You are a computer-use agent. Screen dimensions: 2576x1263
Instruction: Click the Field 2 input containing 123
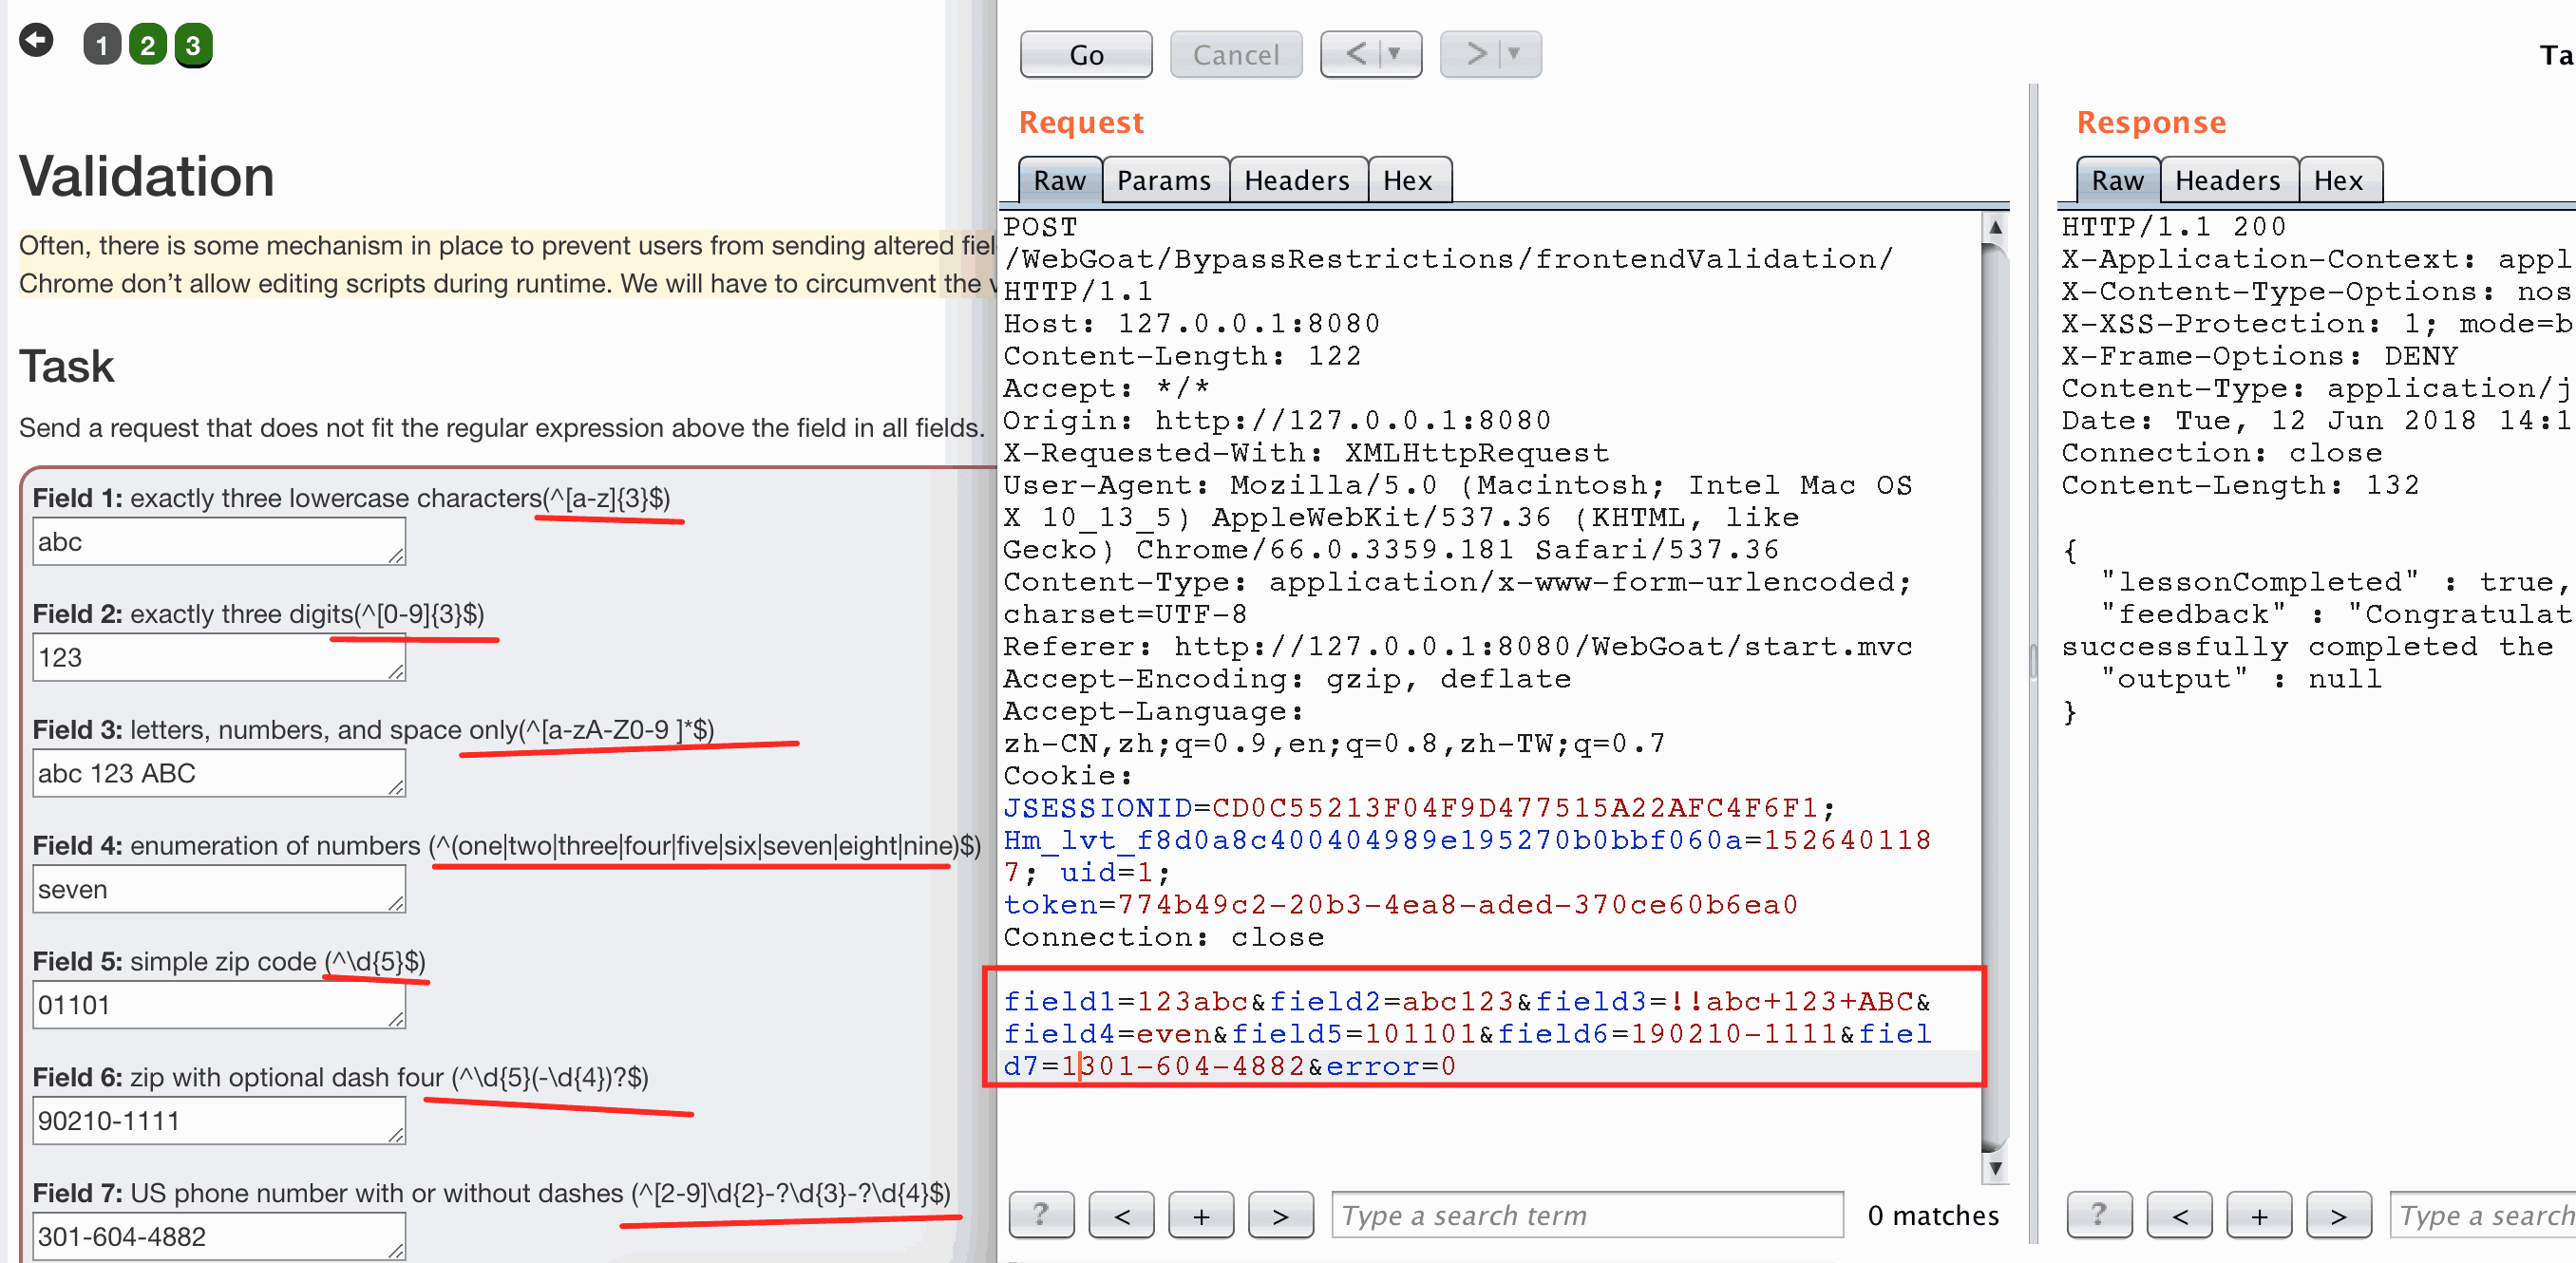[x=219, y=657]
